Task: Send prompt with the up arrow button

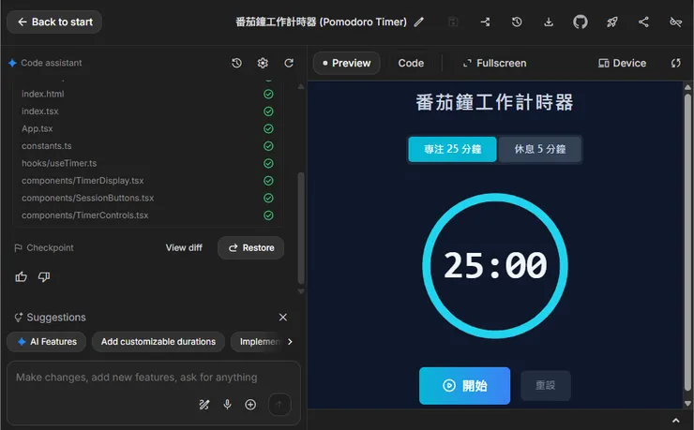Action: [279, 405]
